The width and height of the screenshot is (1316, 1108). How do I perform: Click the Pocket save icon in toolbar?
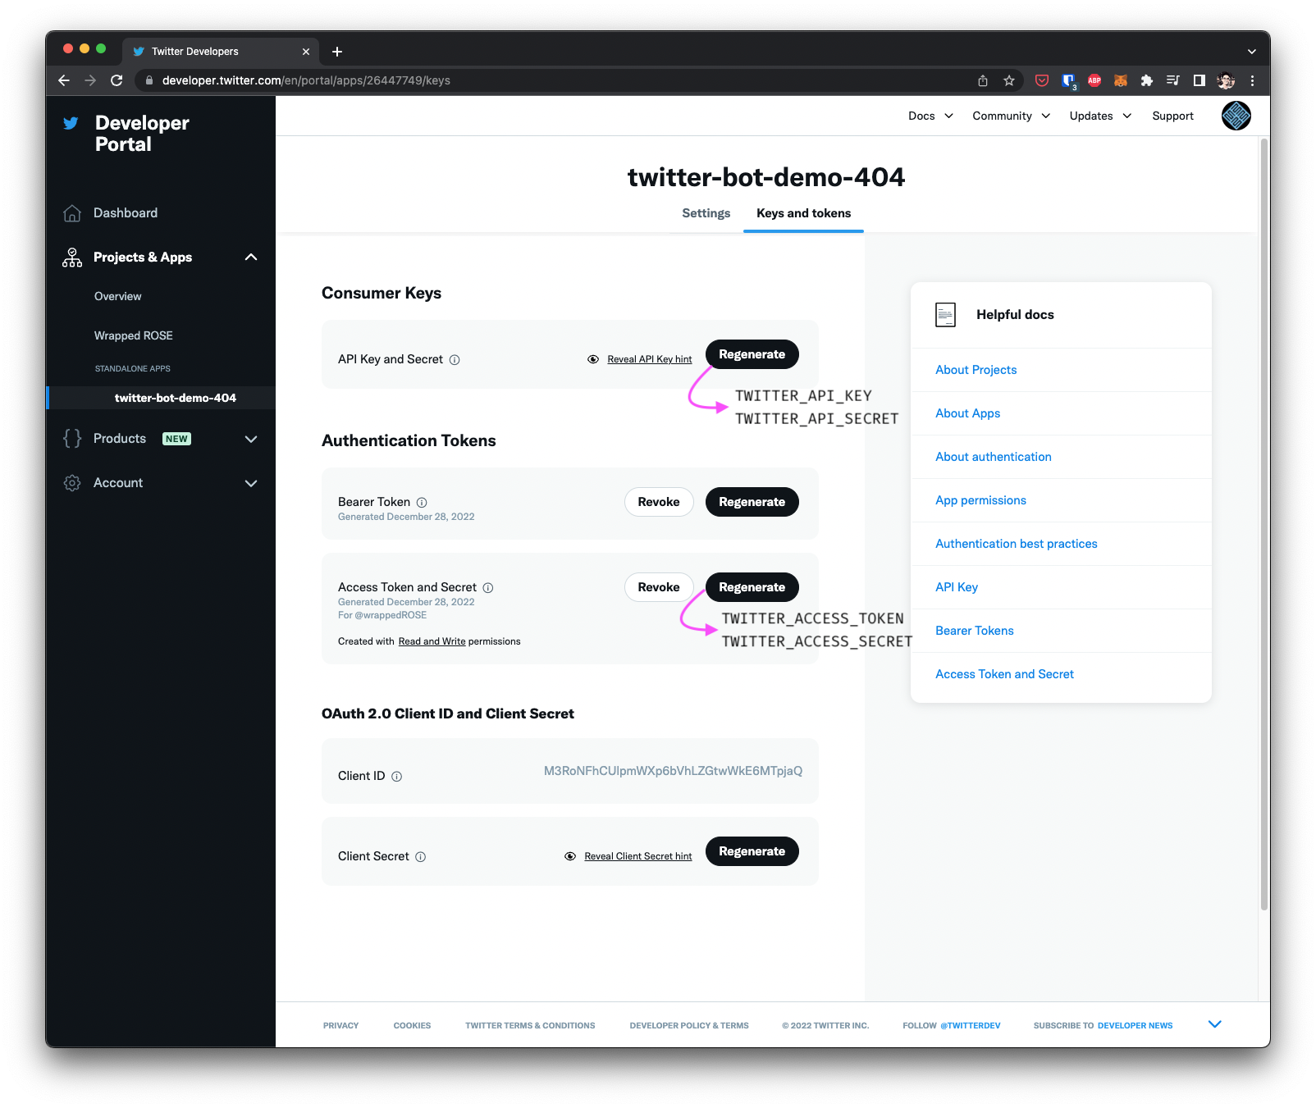point(1042,80)
